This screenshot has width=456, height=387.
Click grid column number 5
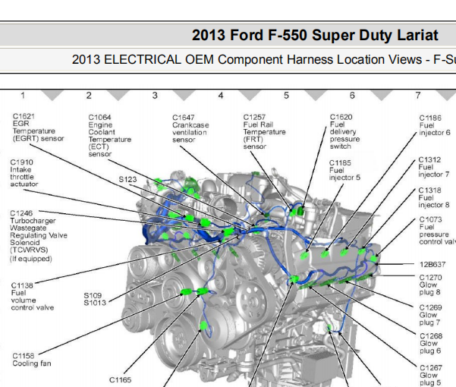pos(287,96)
